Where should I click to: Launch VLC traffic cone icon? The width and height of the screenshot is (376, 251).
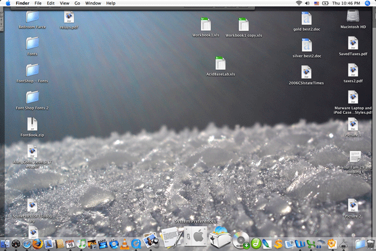[125, 244]
